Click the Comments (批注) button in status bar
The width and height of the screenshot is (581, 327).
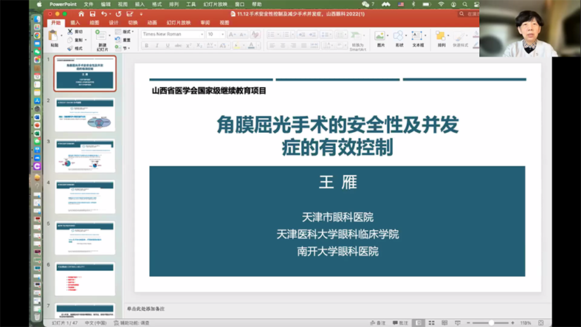click(x=402, y=323)
